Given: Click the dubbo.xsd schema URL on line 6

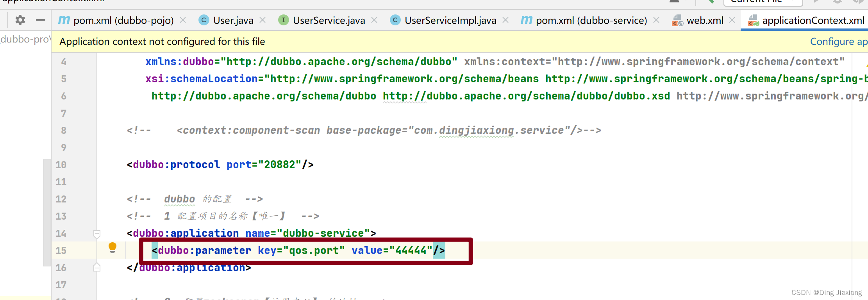Looking at the screenshot, I should pyautogui.click(x=526, y=96).
